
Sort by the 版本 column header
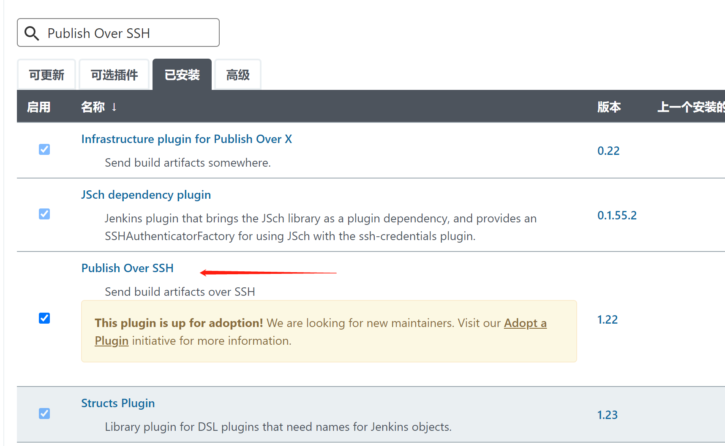point(609,107)
